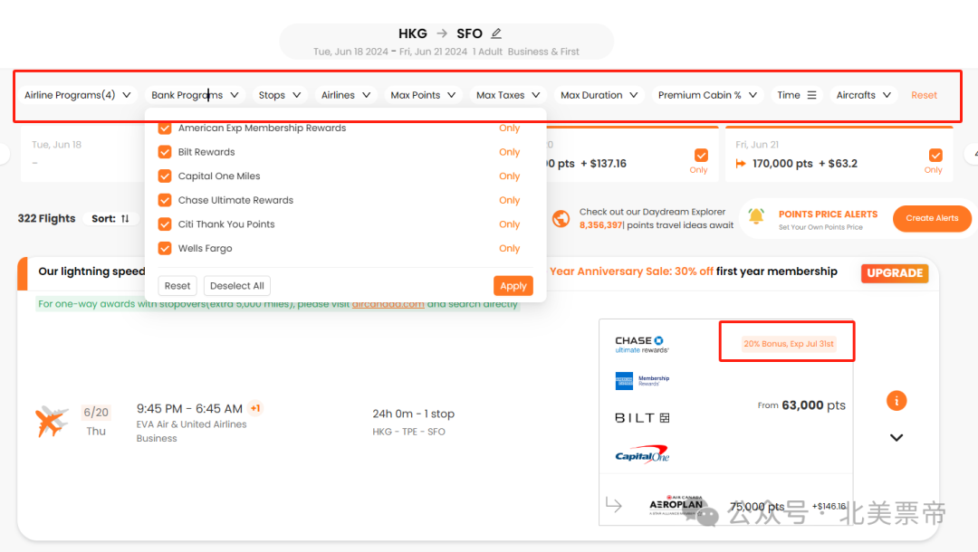Open Airlines filter dropdown
Screen dimensions: 978x552
point(346,95)
